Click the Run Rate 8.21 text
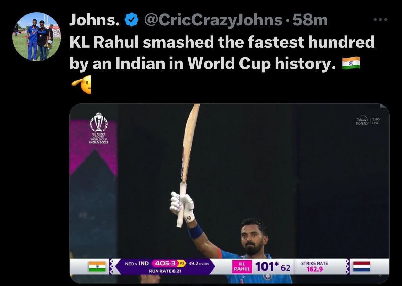The image size is (402, 286). (x=165, y=271)
